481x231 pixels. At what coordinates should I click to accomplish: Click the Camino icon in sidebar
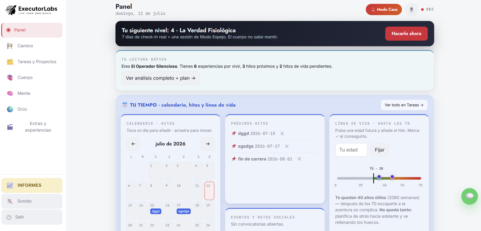tap(10, 46)
